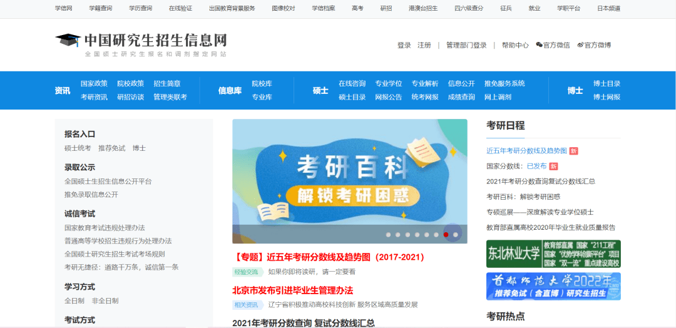Open 图像校对 in top navigation

(x=284, y=8)
